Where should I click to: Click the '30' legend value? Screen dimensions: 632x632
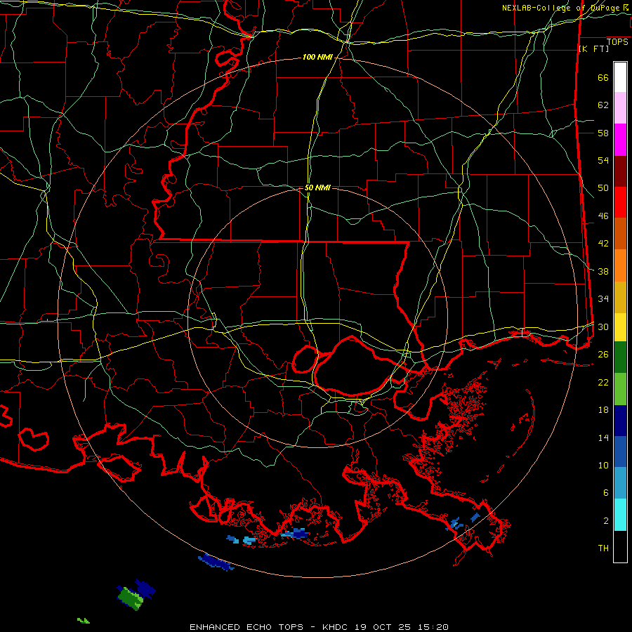(x=603, y=327)
